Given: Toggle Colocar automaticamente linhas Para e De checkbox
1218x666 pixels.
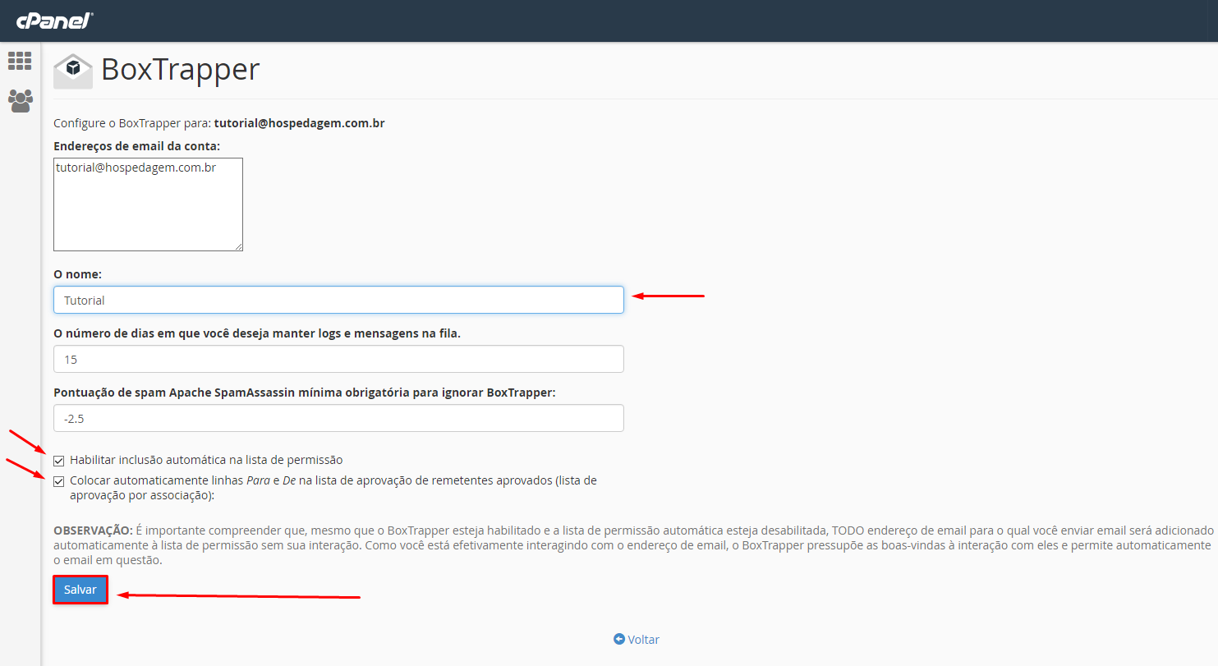Looking at the screenshot, I should 58,481.
